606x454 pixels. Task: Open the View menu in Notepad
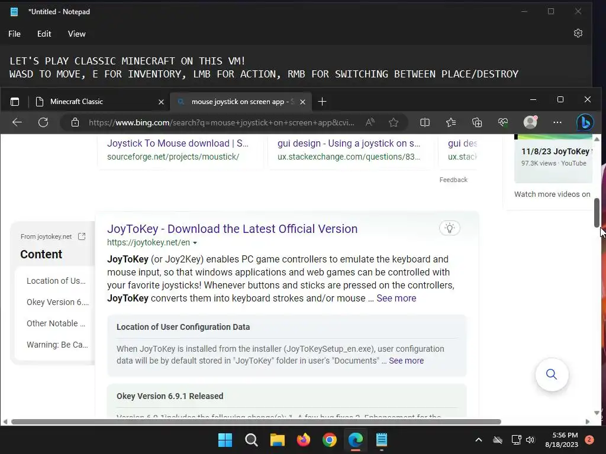tap(76, 34)
